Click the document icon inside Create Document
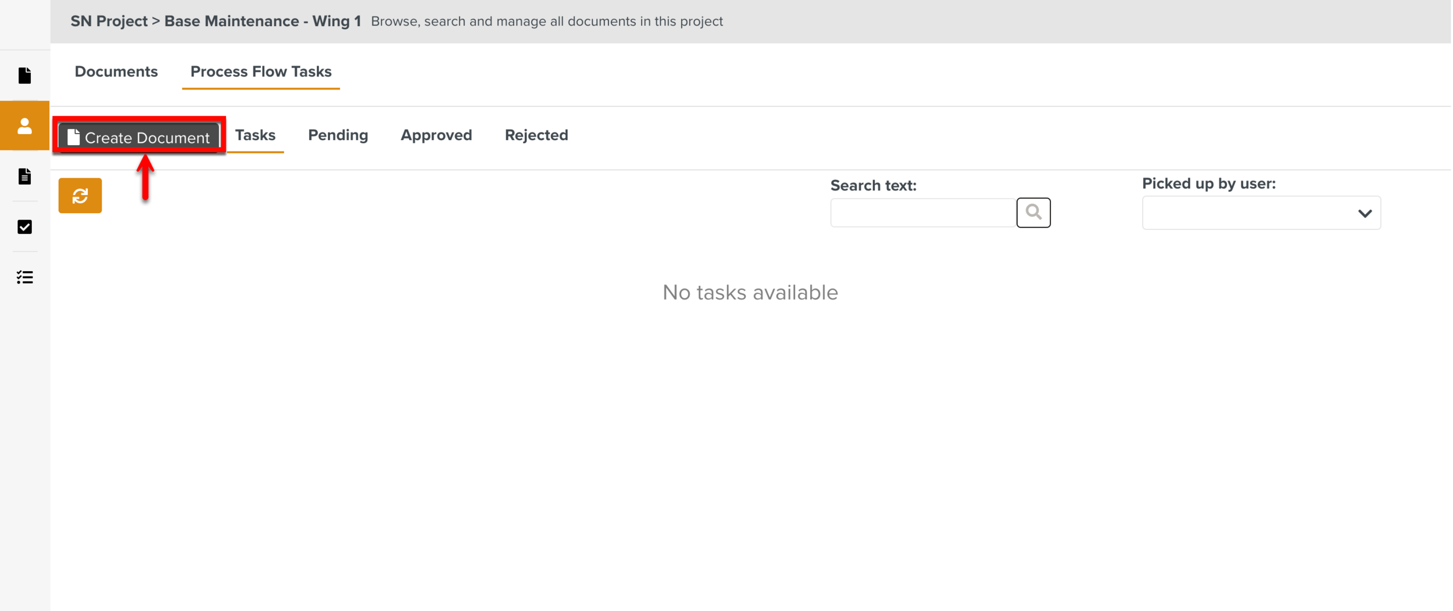This screenshot has height=611, width=1453. pos(73,137)
